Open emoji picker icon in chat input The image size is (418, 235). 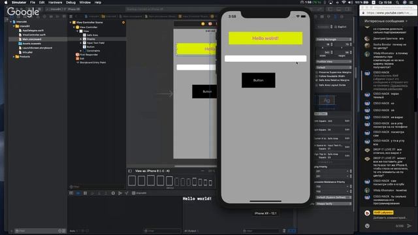click(367, 226)
